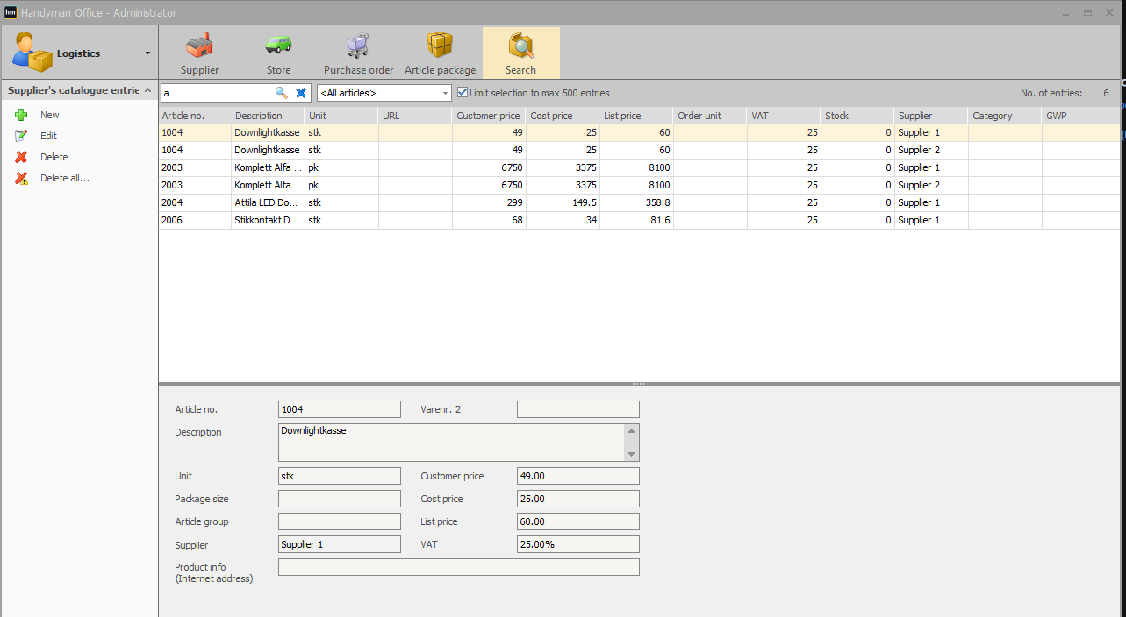Sort by Unit column header
This screenshot has height=617, width=1126.
tap(341, 116)
